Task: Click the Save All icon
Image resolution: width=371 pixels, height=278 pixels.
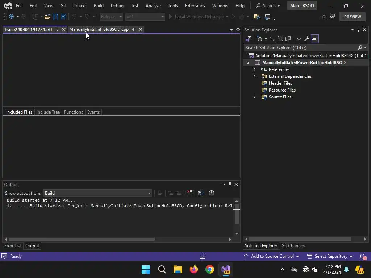Action: (x=63, y=17)
